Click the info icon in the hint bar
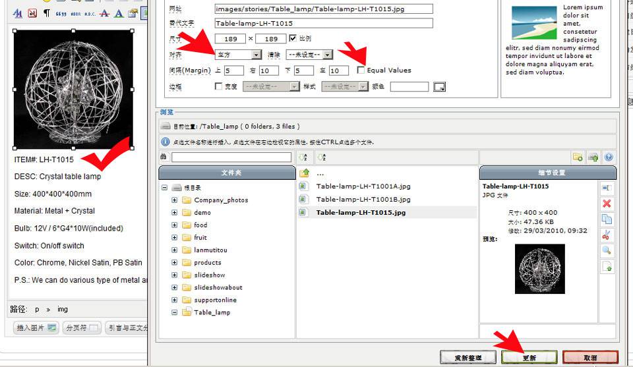Viewport: 633px width, 367px height. pos(166,142)
